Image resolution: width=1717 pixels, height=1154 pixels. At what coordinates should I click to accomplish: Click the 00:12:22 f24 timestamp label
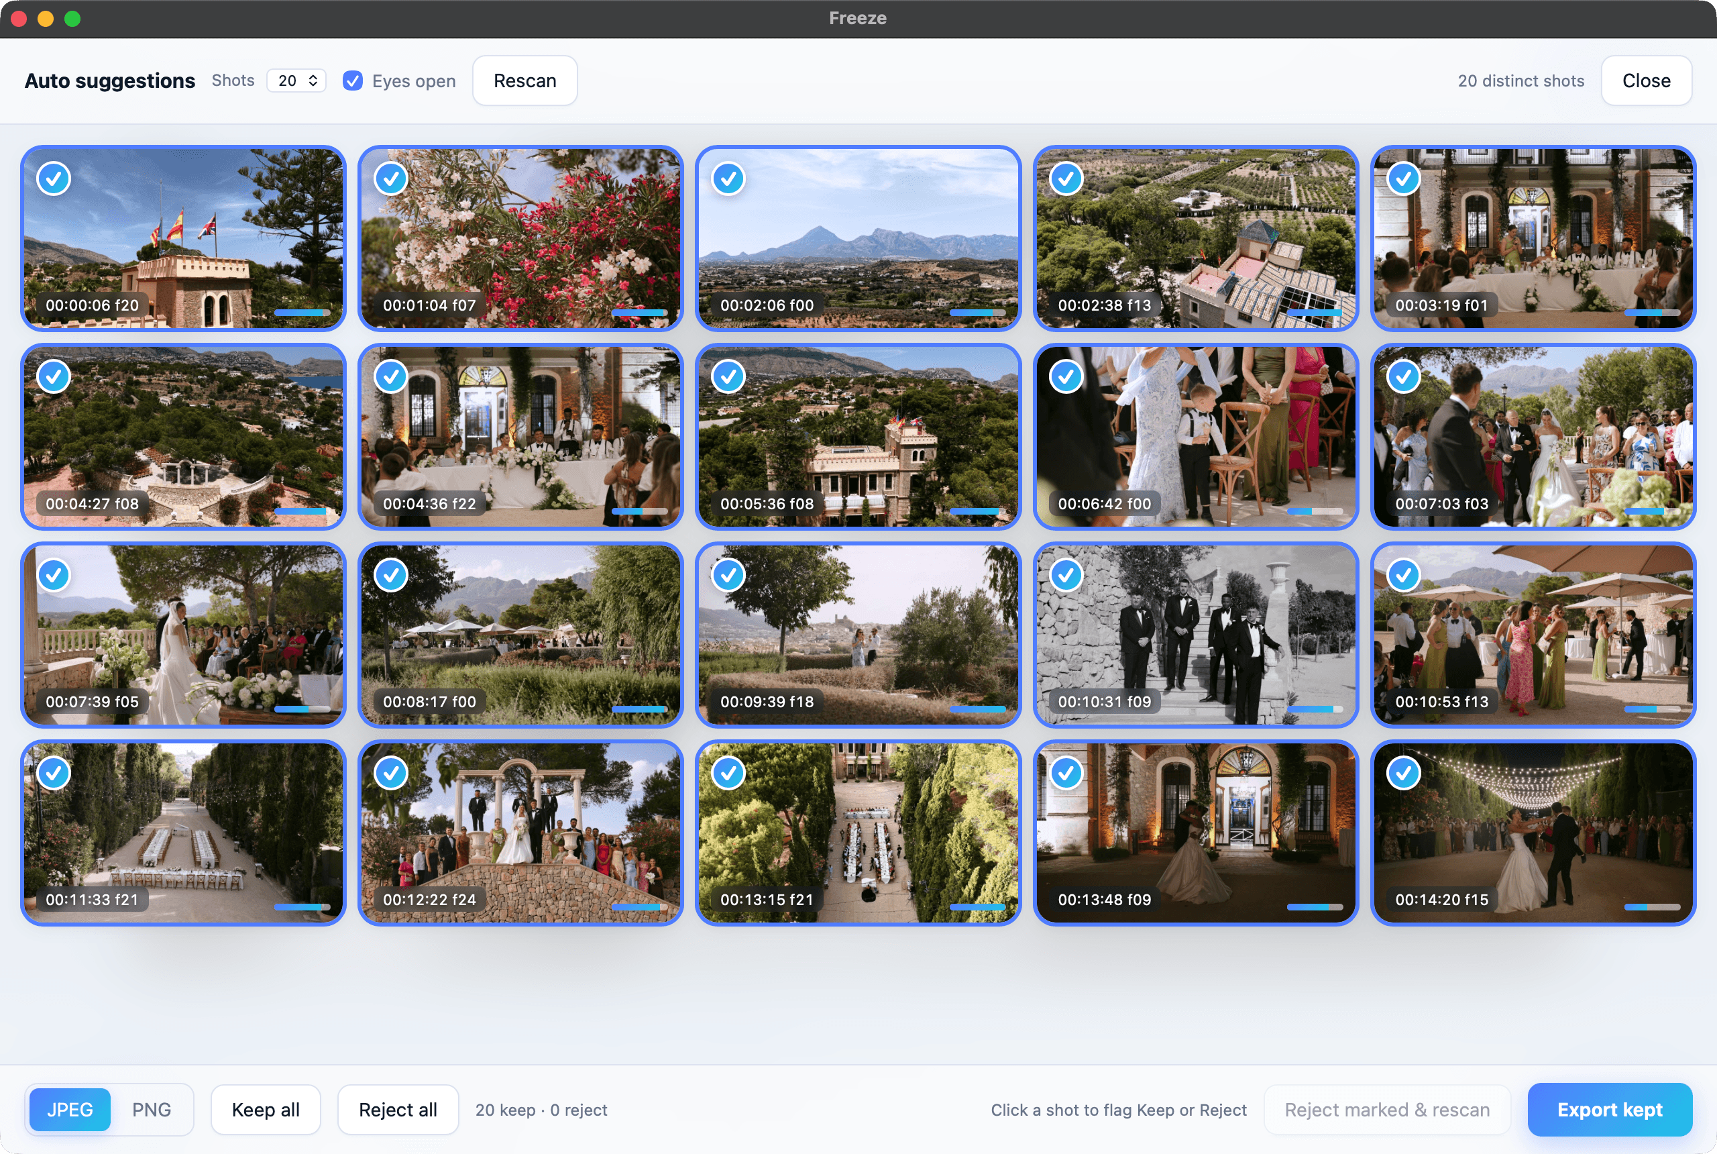tap(430, 899)
